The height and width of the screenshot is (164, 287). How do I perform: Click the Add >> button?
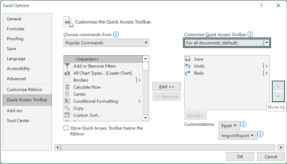166,86
